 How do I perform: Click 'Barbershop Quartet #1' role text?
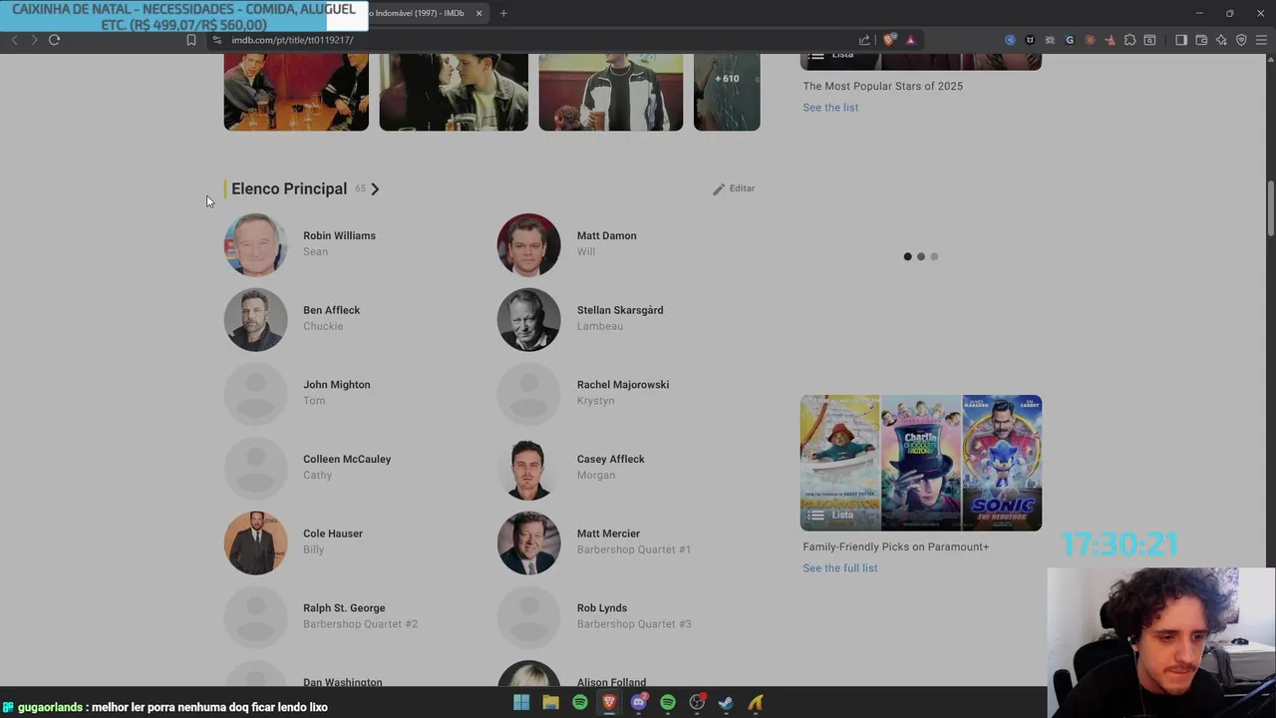(x=634, y=549)
